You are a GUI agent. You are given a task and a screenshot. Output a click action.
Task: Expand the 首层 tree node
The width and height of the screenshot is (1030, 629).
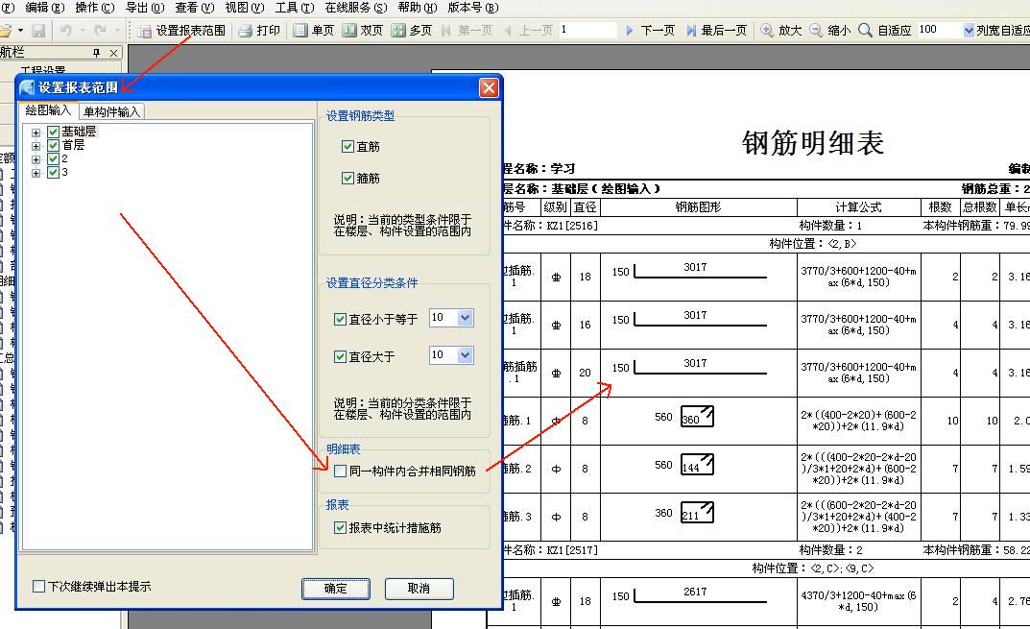[x=36, y=146]
